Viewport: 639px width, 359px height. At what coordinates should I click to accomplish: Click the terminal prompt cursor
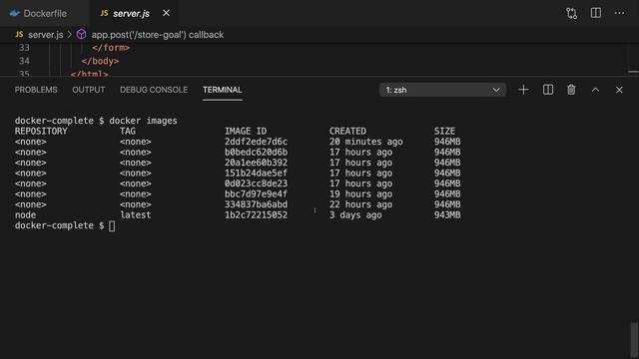[112, 225]
